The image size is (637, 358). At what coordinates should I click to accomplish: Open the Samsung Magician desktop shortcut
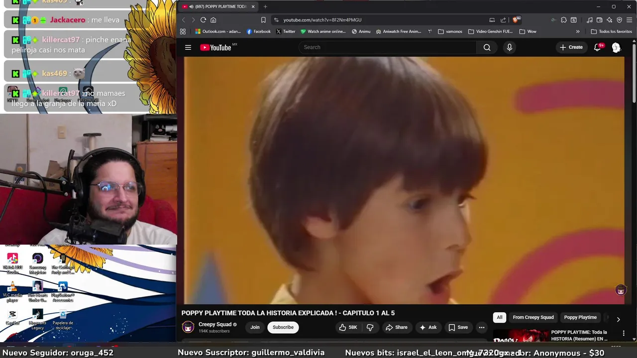pos(37,264)
